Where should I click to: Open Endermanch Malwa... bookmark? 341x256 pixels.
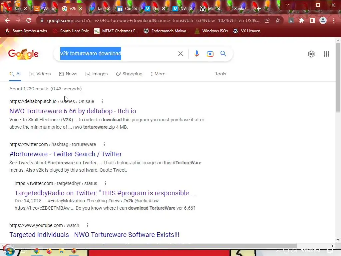pos(166,31)
